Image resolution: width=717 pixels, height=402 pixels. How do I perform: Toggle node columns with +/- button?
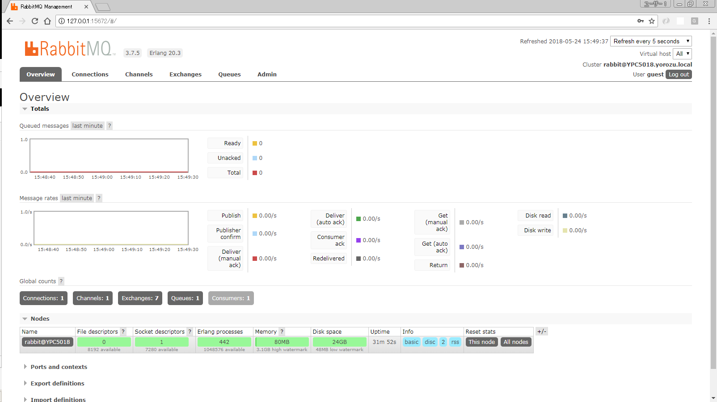pos(541,331)
